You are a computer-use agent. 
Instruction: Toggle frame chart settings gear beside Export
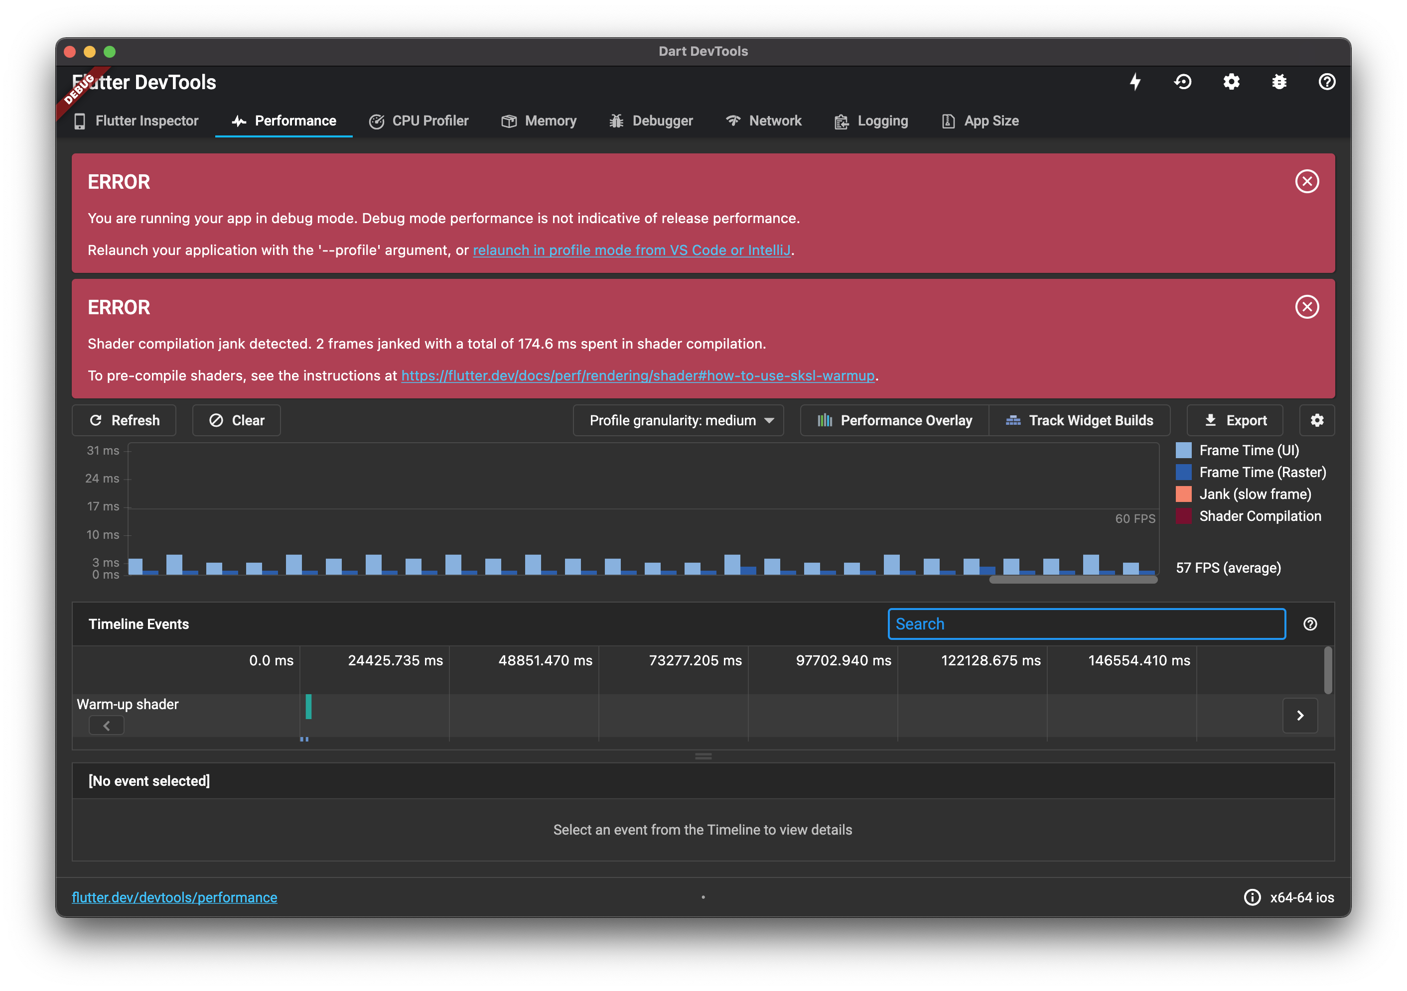pyautogui.click(x=1317, y=420)
